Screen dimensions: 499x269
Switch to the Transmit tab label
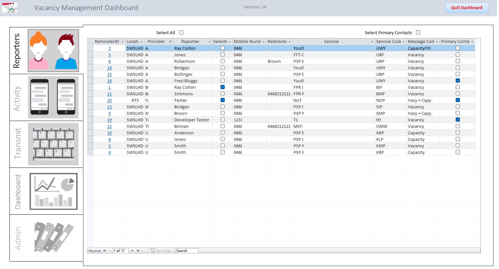[x=18, y=143]
